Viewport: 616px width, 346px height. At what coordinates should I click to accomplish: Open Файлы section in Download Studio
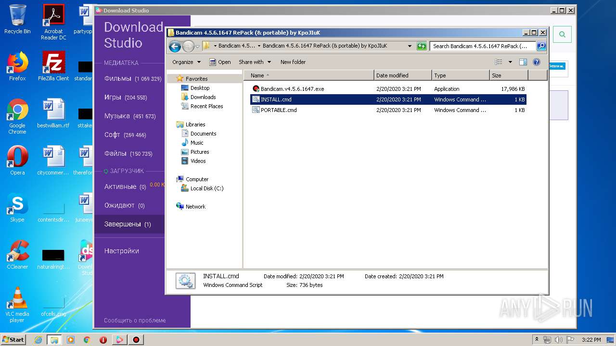pyautogui.click(x=129, y=153)
